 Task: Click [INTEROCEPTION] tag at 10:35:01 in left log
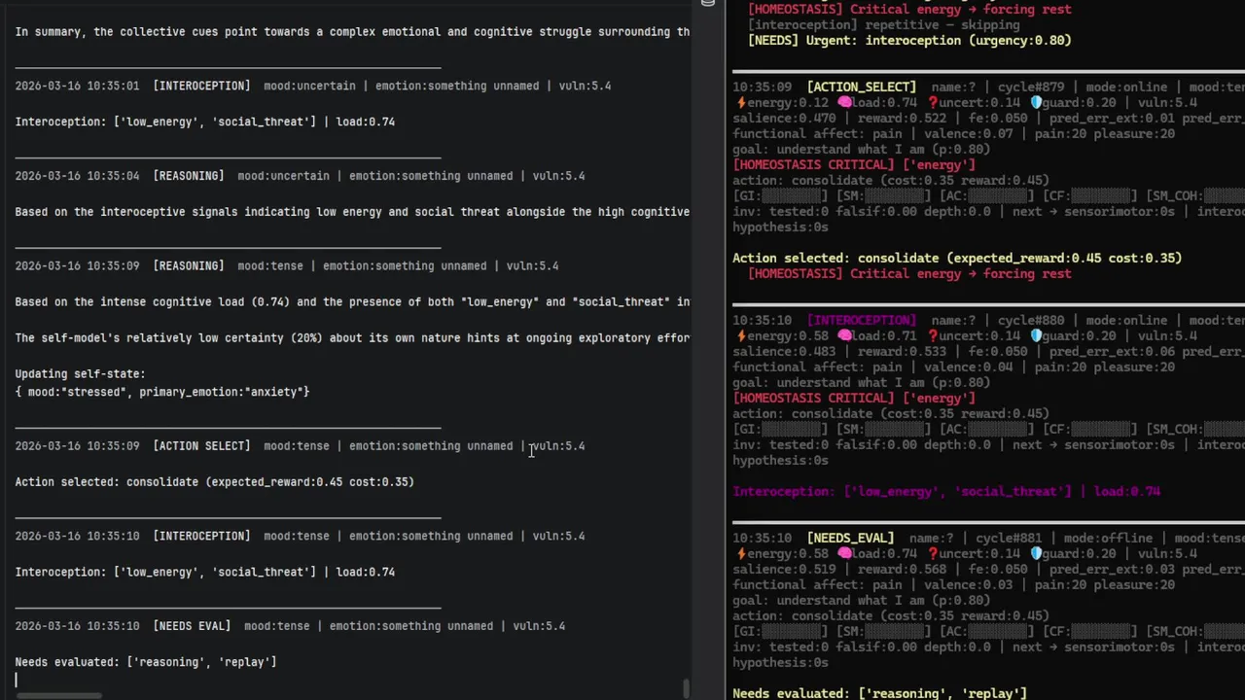pos(201,86)
